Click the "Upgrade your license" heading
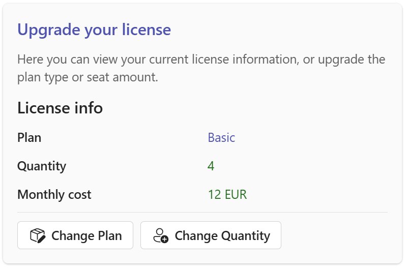 [94, 29]
